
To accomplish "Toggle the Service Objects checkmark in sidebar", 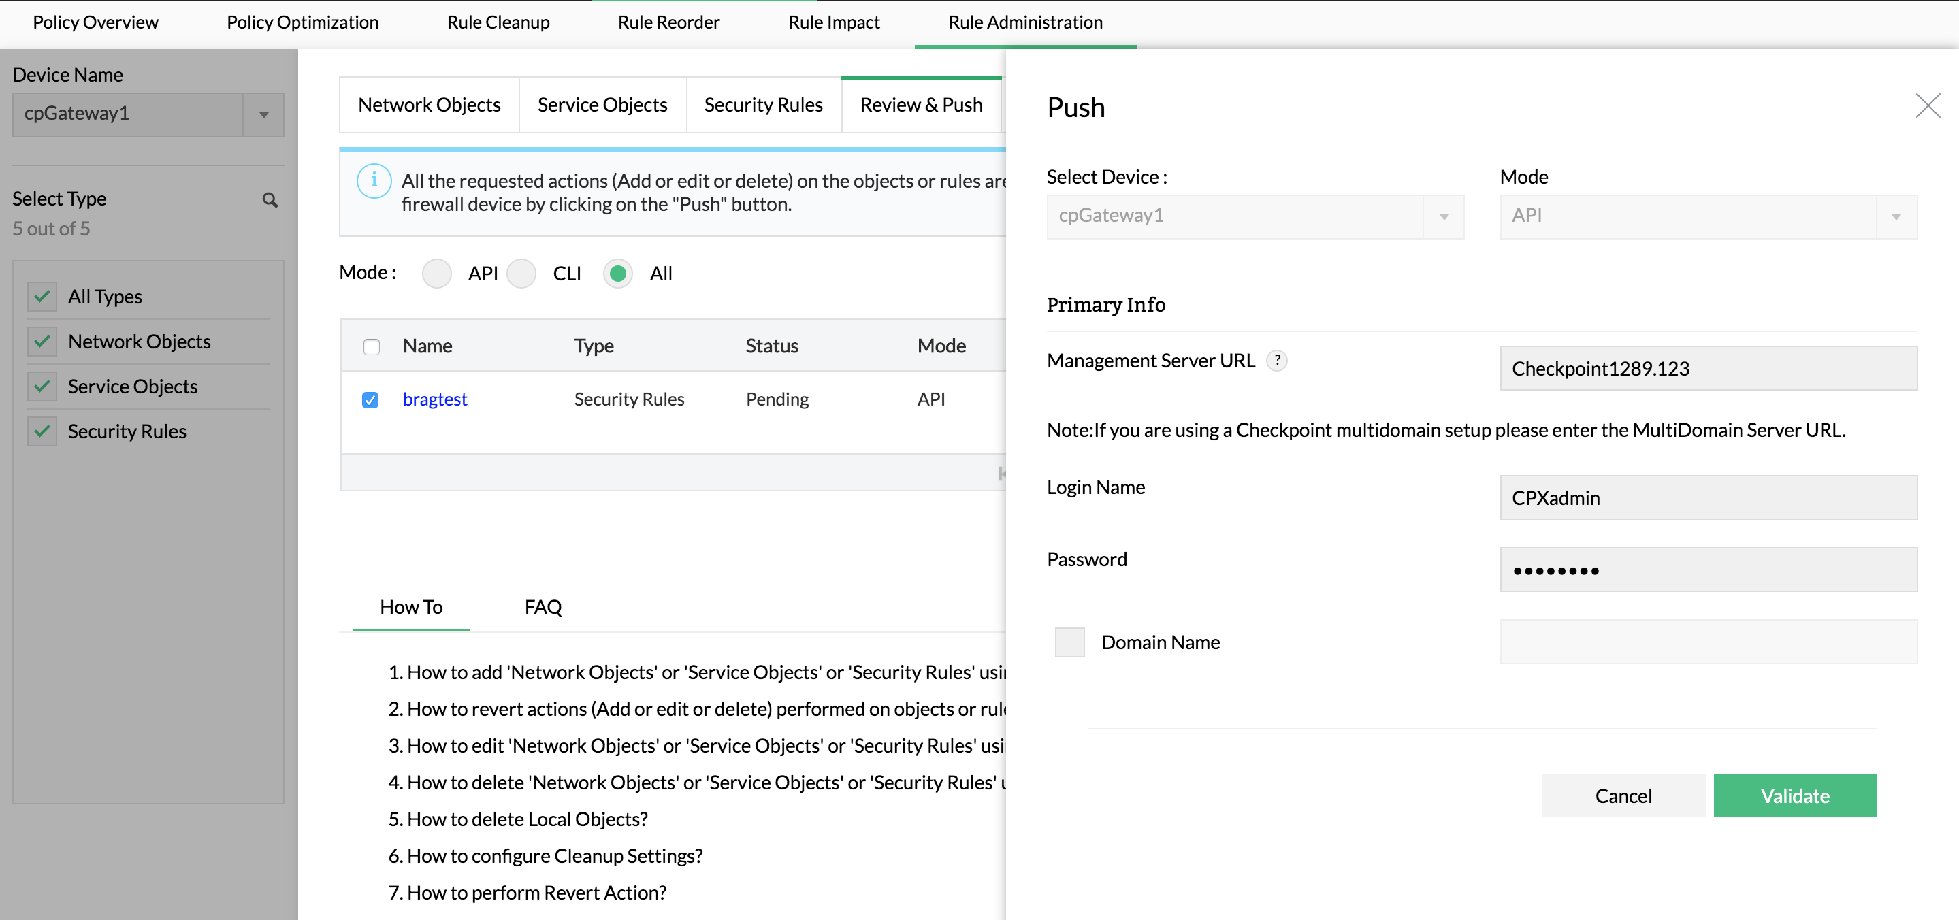I will pyautogui.click(x=42, y=387).
